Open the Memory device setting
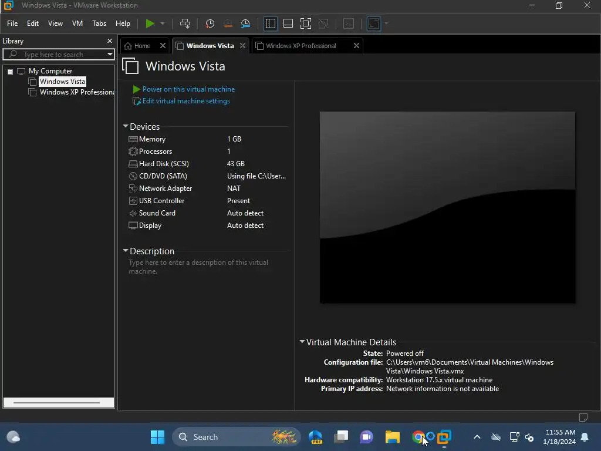This screenshot has height=451, width=601. click(x=152, y=139)
